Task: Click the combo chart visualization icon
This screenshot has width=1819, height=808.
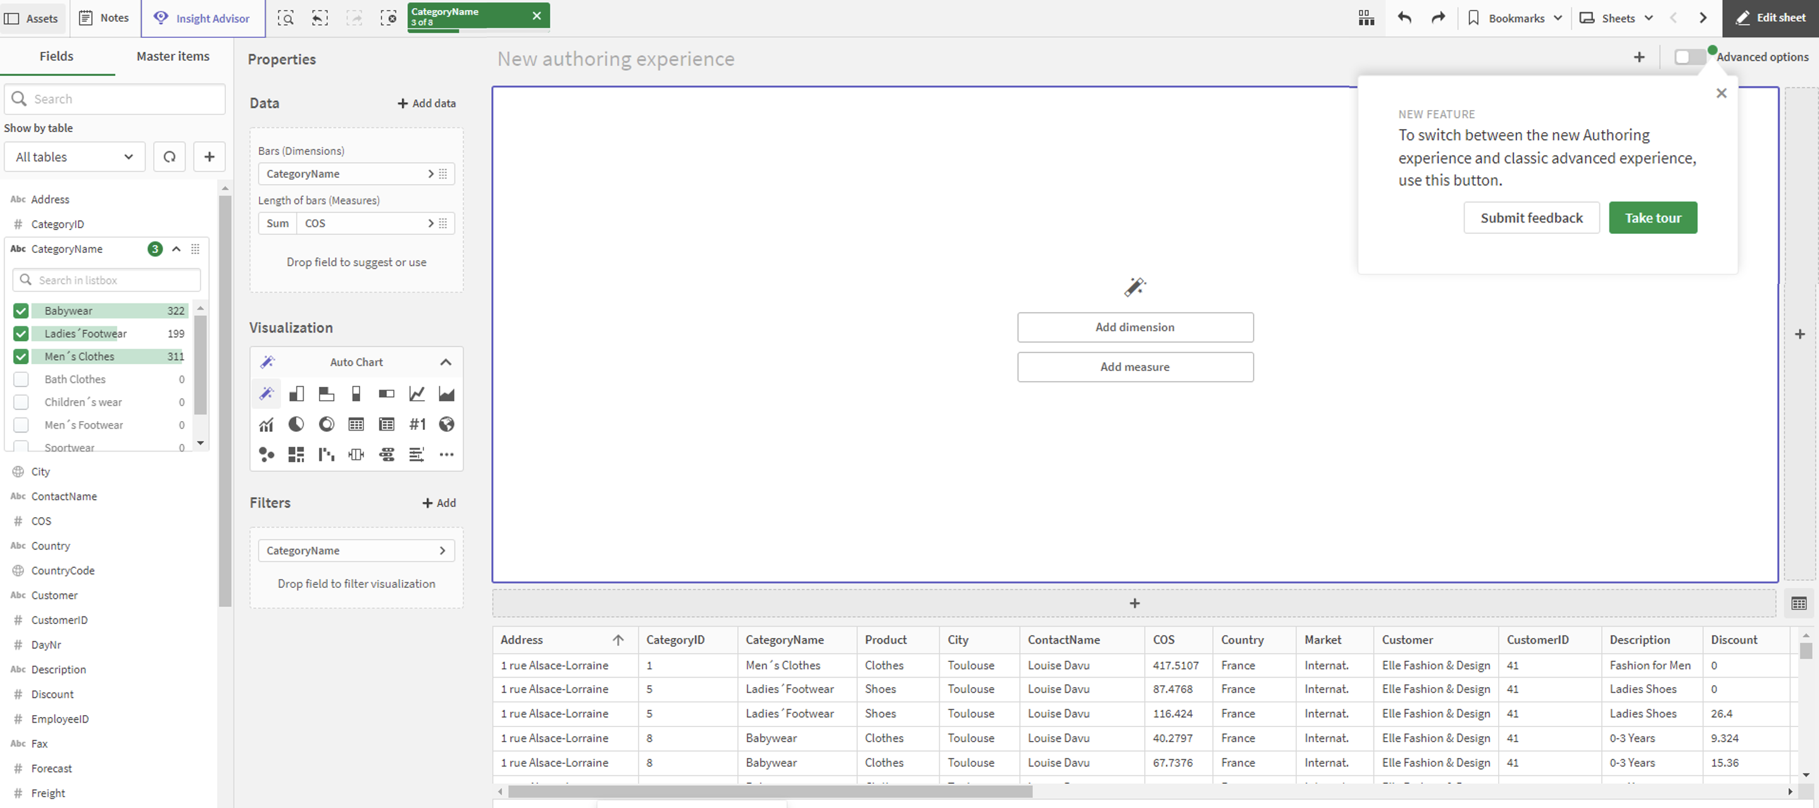Action: click(x=266, y=423)
